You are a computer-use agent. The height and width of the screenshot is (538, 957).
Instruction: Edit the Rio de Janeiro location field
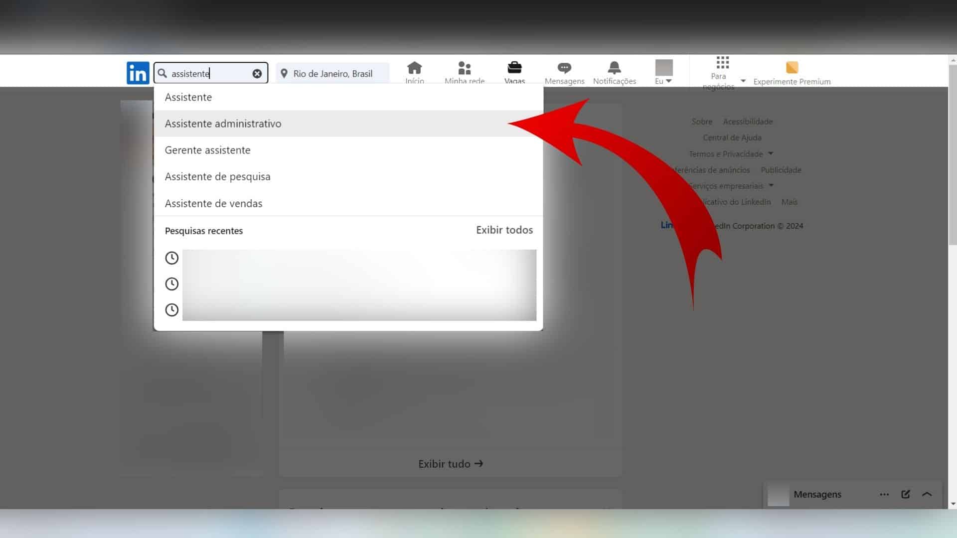click(x=332, y=74)
